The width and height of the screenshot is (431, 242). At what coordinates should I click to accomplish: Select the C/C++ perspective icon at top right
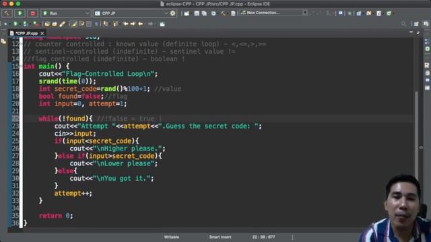(426, 24)
